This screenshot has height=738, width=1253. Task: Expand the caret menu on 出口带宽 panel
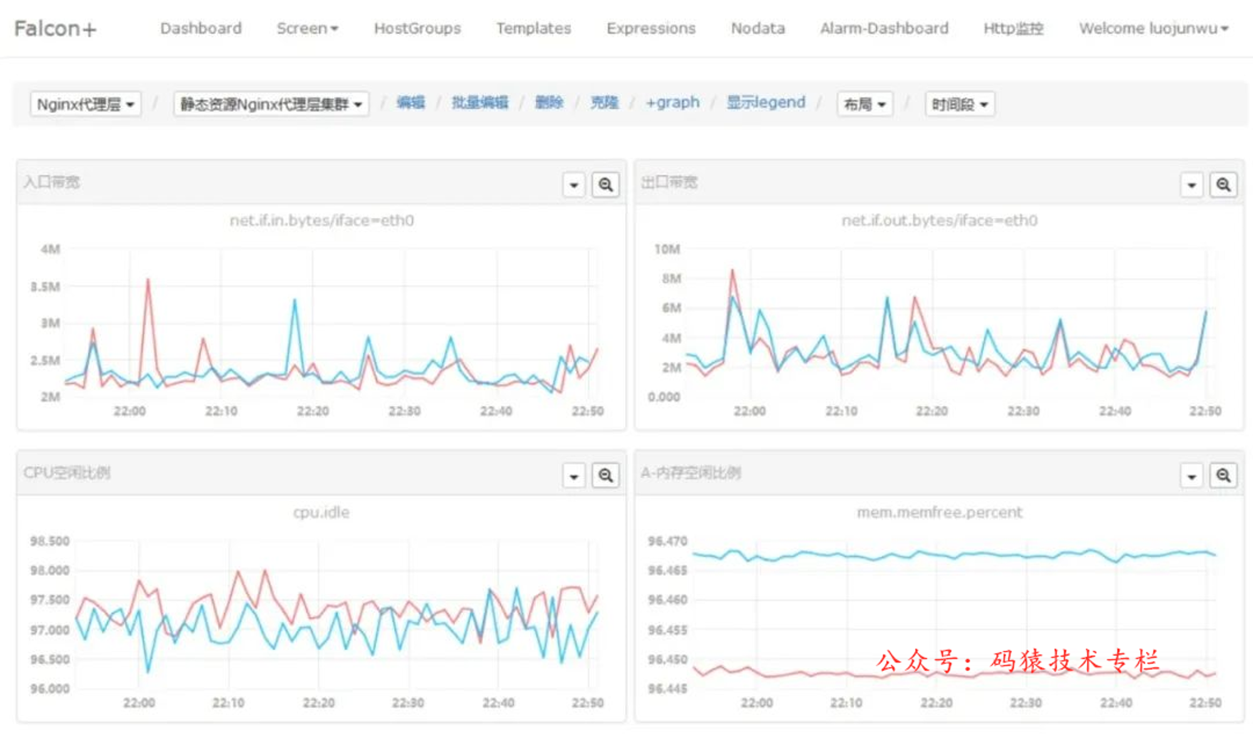coord(1192,185)
